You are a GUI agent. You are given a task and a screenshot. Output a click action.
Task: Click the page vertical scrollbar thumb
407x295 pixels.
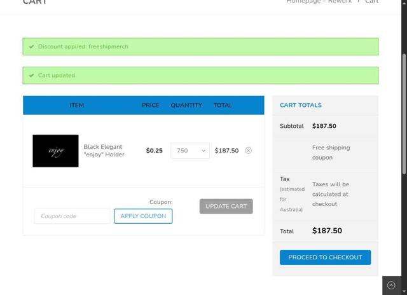[404, 114]
